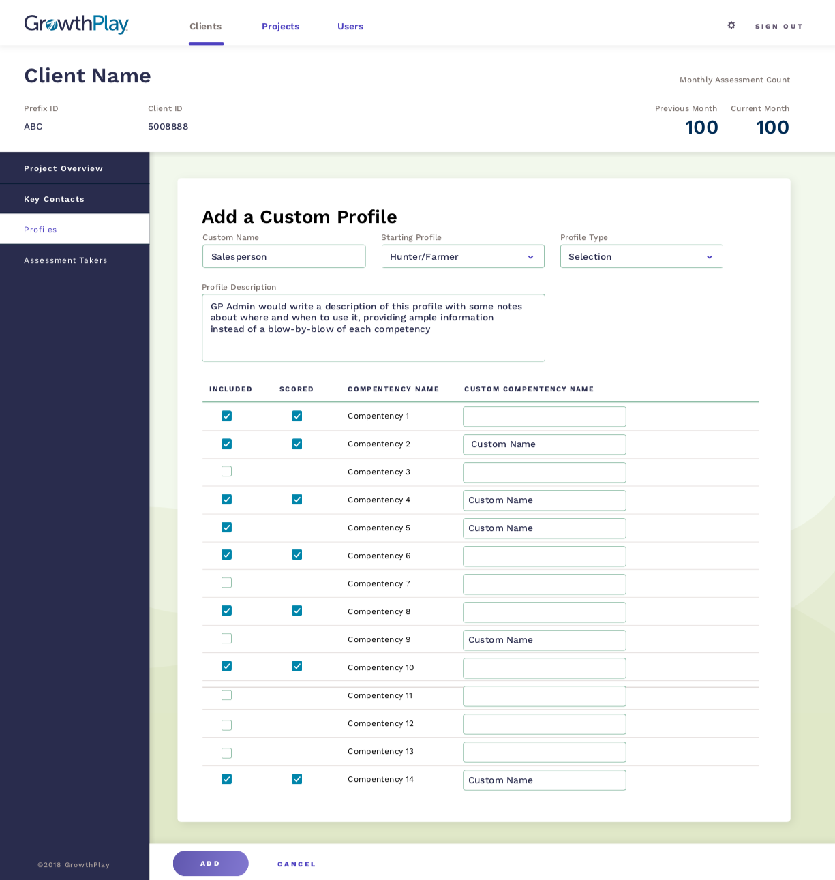Uncheck Included for Compentency 2
The height and width of the screenshot is (880, 835).
click(226, 444)
